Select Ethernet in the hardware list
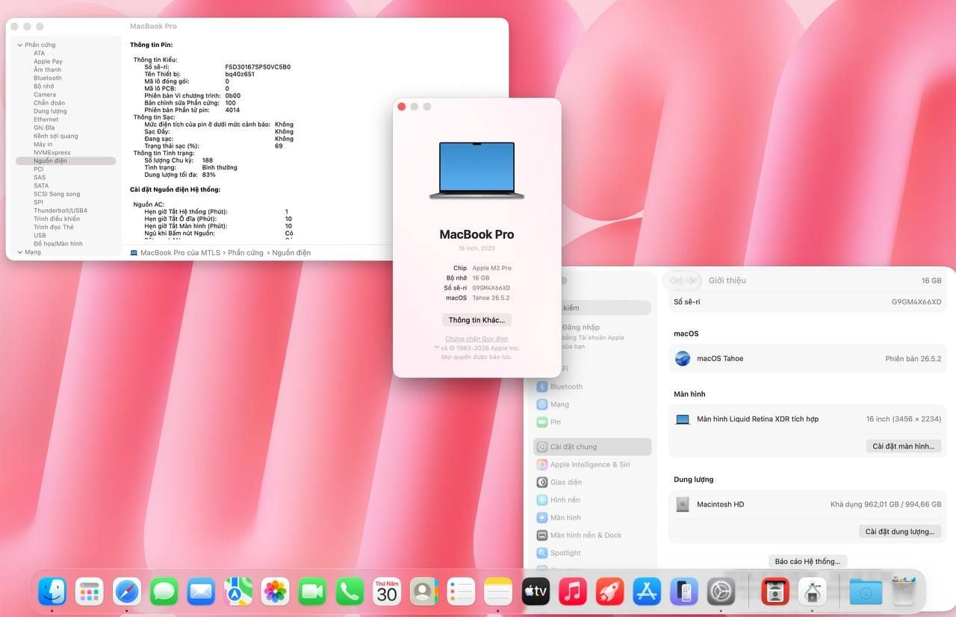 click(46, 119)
